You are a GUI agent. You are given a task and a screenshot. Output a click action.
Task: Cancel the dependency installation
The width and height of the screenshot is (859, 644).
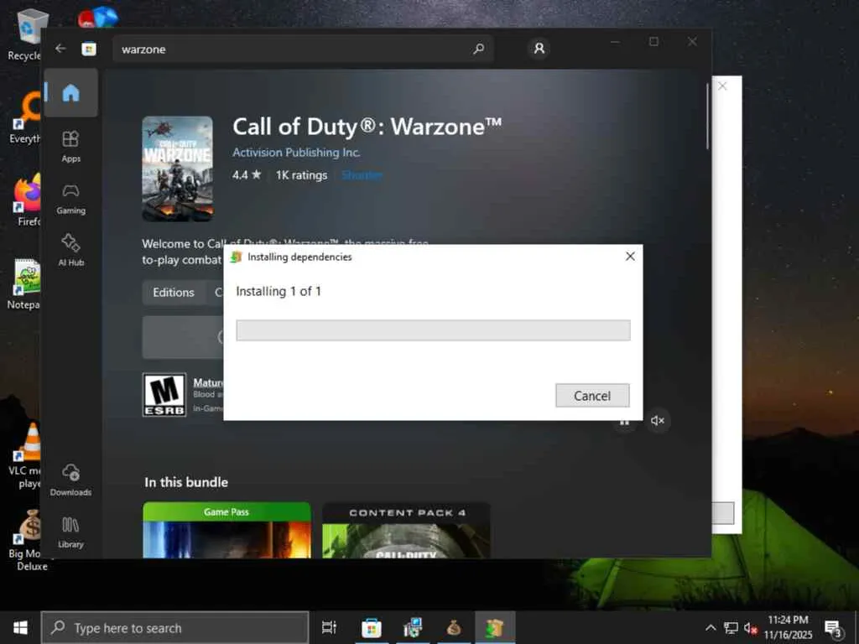(x=592, y=396)
